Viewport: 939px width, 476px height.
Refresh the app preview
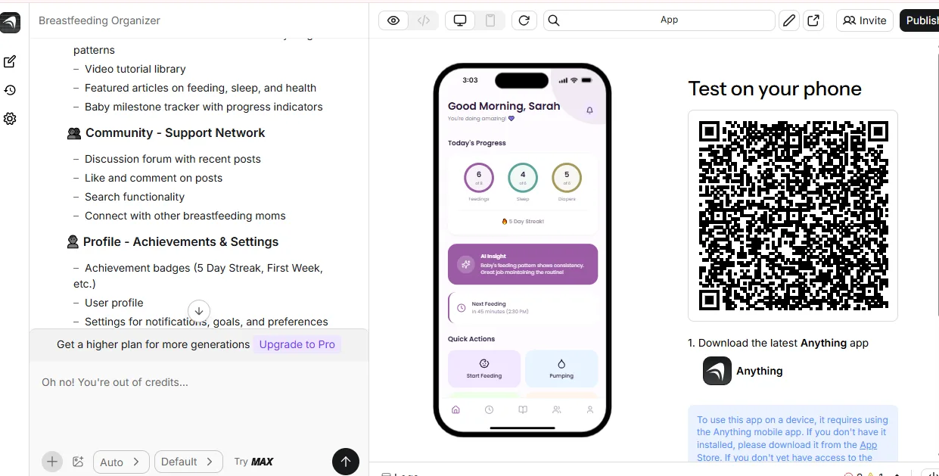(x=524, y=20)
